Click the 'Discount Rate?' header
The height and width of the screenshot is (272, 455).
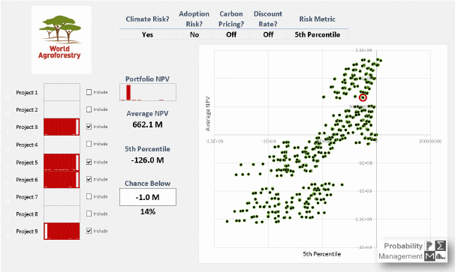pos(268,19)
